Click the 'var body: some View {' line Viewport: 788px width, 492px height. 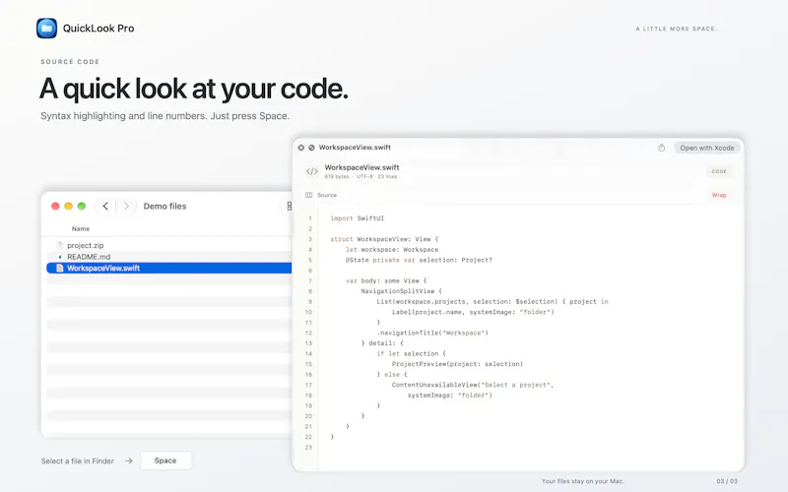click(386, 280)
